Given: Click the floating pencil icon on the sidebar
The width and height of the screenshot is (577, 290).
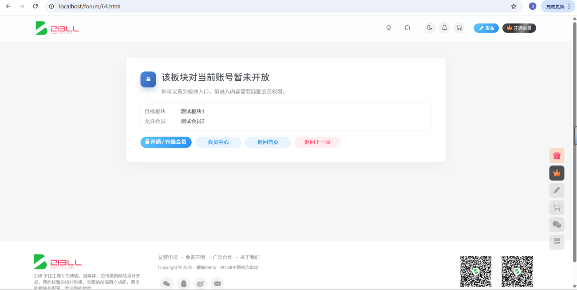Looking at the screenshot, I should (x=557, y=190).
